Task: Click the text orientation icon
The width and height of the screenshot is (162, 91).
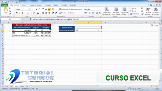Action: (53, 9)
